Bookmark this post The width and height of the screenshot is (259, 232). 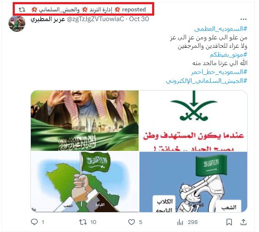coord(229,222)
